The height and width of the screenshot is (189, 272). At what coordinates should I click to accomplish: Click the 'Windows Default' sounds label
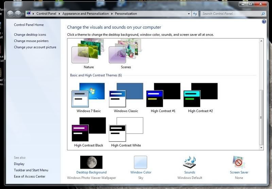190,178
